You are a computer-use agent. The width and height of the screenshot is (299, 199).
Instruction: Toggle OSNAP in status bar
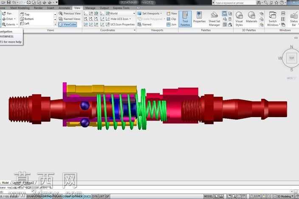coord(67,196)
